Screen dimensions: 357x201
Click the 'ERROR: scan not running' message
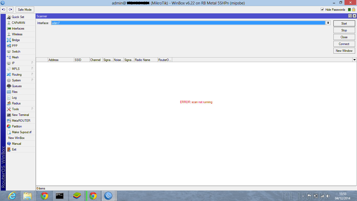(x=196, y=102)
